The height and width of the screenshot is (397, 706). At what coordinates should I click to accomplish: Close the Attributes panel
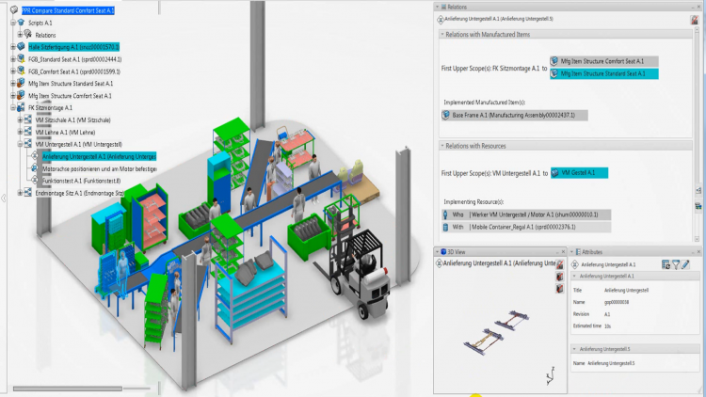(698, 252)
